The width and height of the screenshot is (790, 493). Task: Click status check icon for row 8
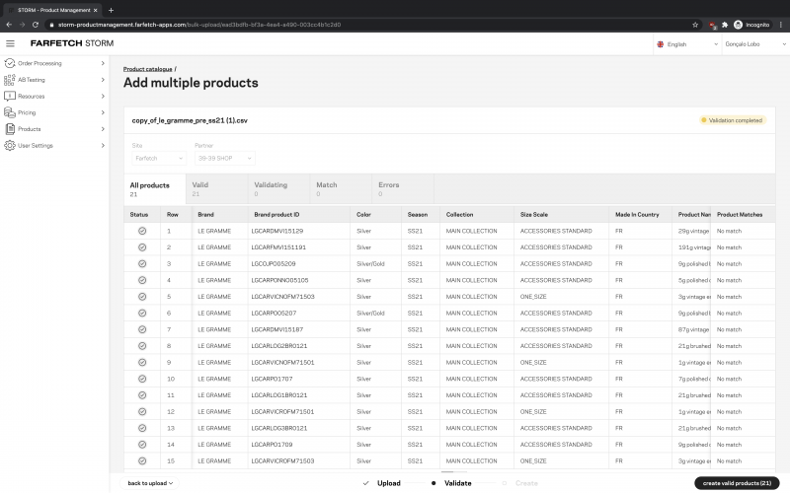click(x=142, y=346)
